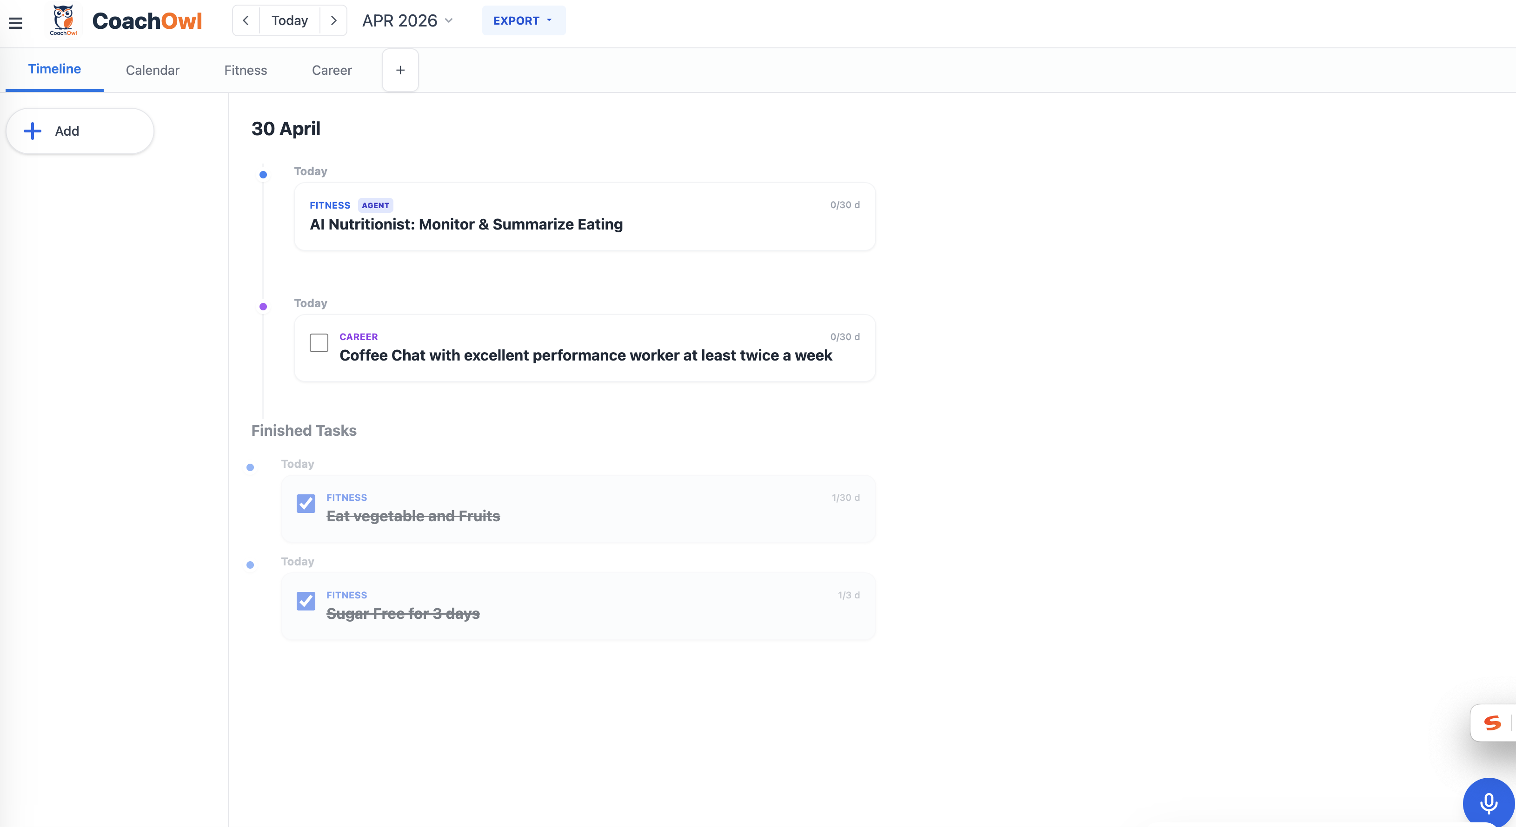Viewport: 1516px width, 827px height.
Task: Open the Coffee Chat task title
Action: (585, 355)
